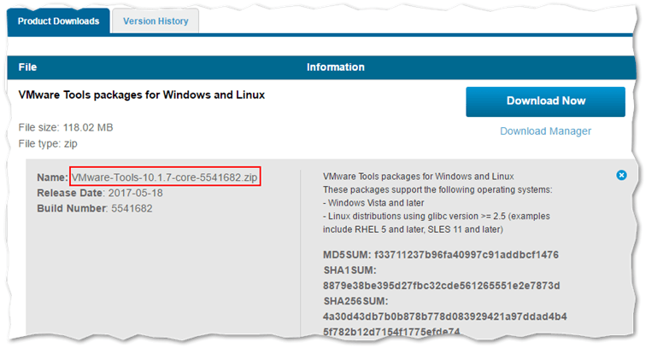The width and height of the screenshot is (646, 348).
Task: Click the Windows Vista and later line
Action: click(x=373, y=203)
